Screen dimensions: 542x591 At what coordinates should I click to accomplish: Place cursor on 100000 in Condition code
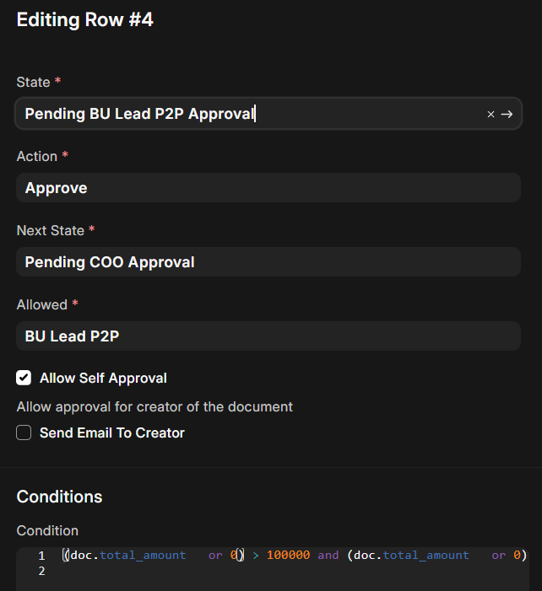[288, 556]
